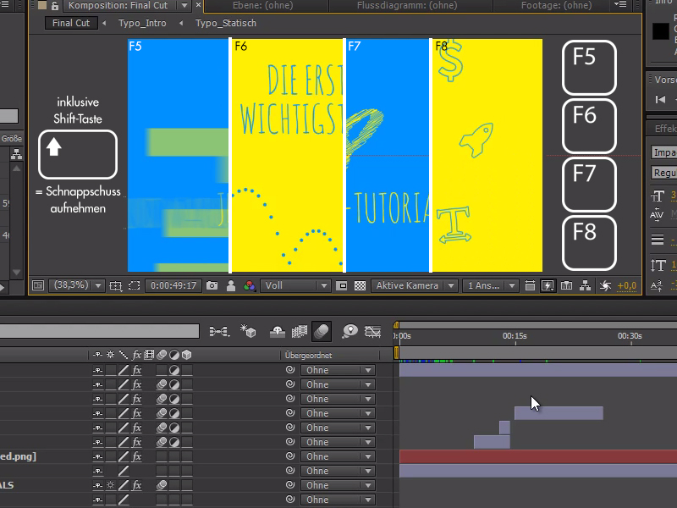
Task: Click the composition mini-flowchart icon
Action: point(586,285)
